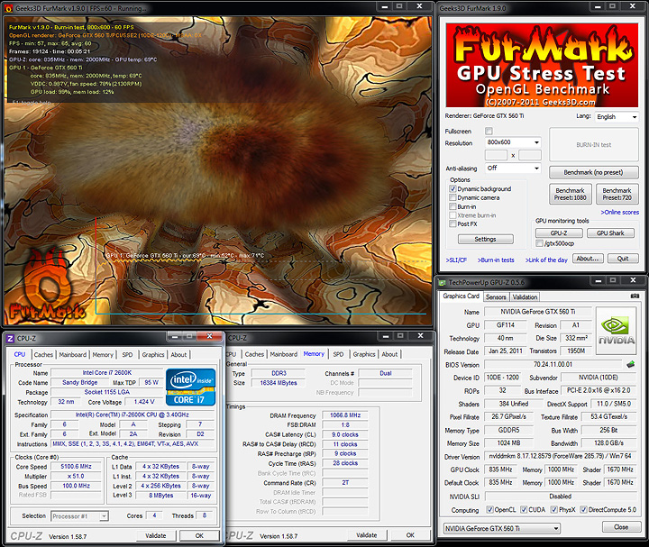The width and height of the screenshot is (649, 547).
Task: Click the Quit button in FurMark
Action: [623, 259]
